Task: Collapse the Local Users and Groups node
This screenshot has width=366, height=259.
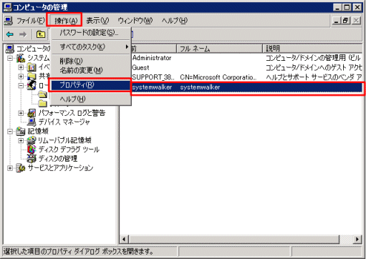Action: 21,85
